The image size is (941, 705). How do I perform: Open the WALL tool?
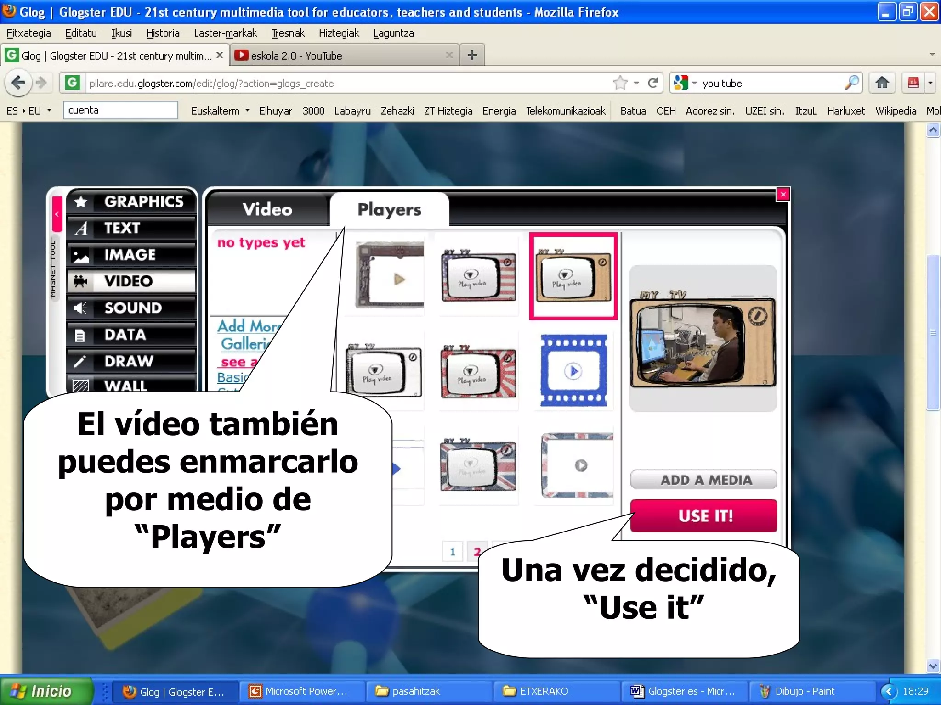[x=131, y=385]
